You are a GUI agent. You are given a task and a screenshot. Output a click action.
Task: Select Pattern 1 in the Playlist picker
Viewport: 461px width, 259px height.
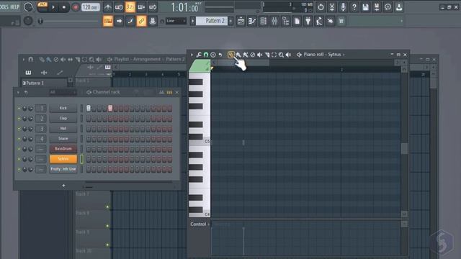(x=45, y=83)
